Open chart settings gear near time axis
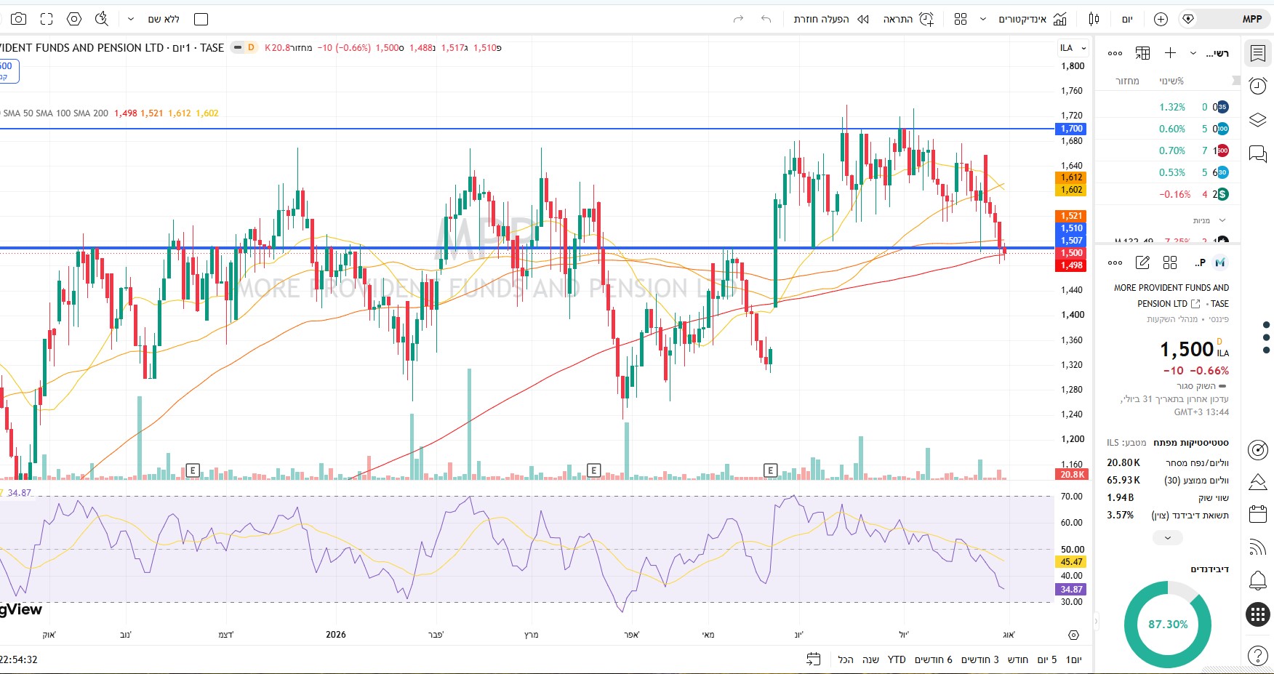The width and height of the screenshot is (1274, 674). [x=1074, y=635]
